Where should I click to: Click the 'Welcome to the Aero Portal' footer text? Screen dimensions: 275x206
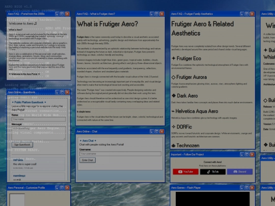coord(24,74)
